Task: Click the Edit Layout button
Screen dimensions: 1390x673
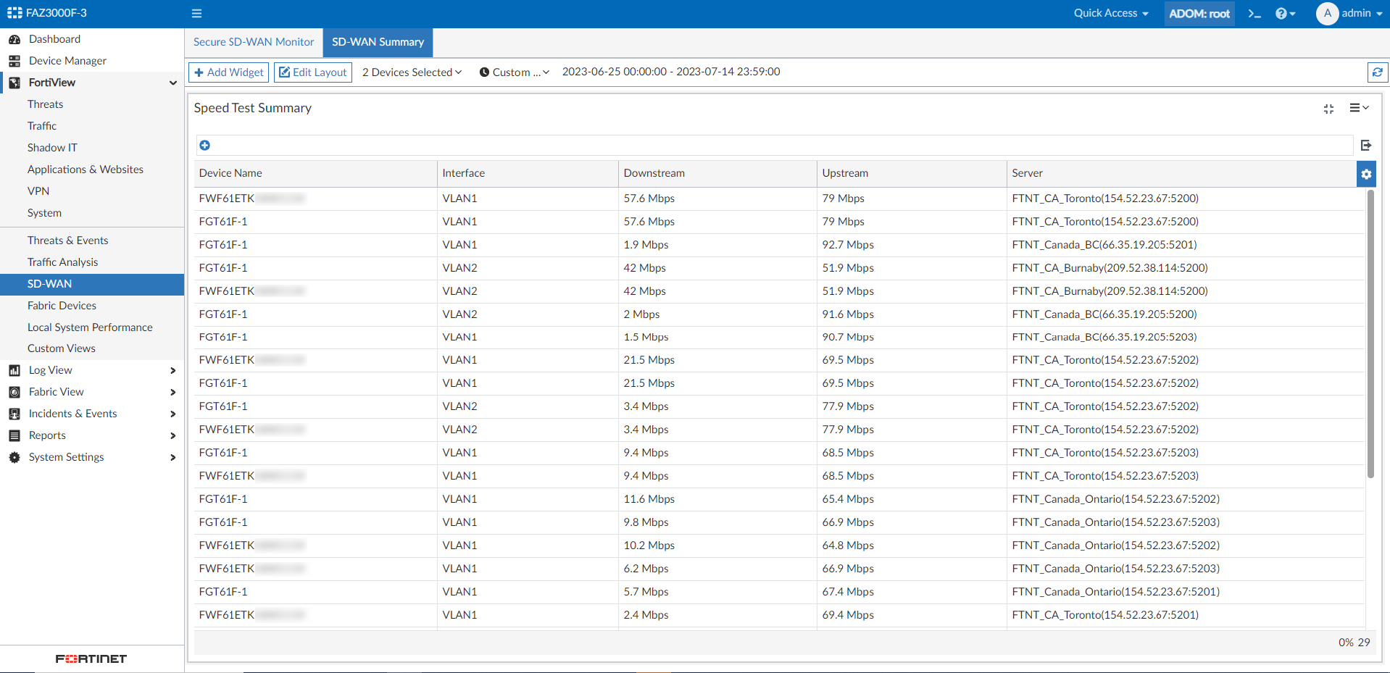Action: [313, 72]
